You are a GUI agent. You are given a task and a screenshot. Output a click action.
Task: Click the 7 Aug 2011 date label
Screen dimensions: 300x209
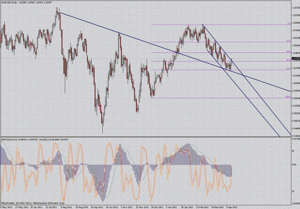pyautogui.click(x=67, y=208)
